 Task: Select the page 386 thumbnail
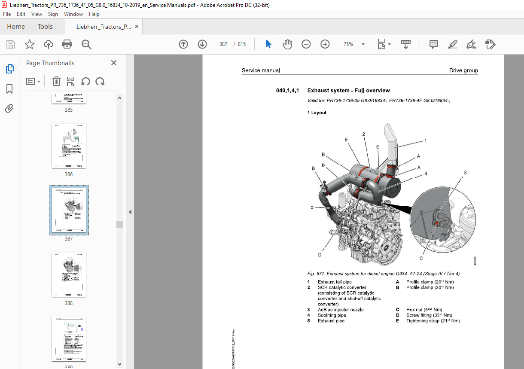69,146
